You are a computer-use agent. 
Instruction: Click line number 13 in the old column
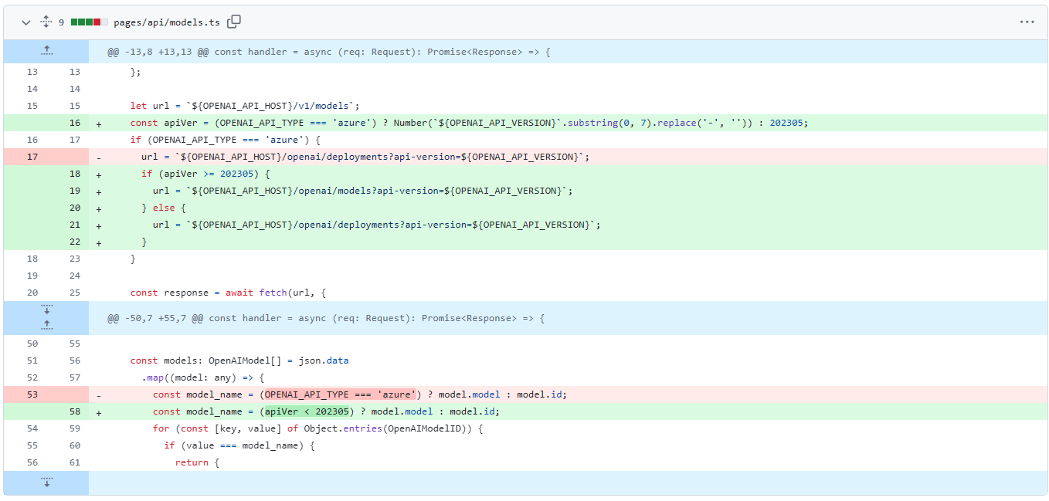tap(32, 71)
